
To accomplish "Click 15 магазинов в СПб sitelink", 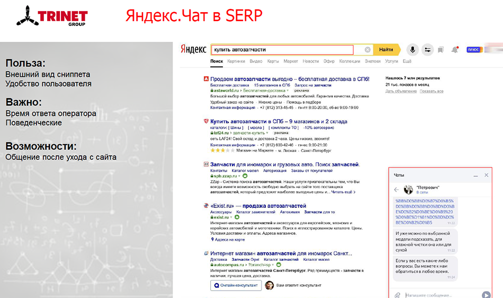I will coord(272,85).
